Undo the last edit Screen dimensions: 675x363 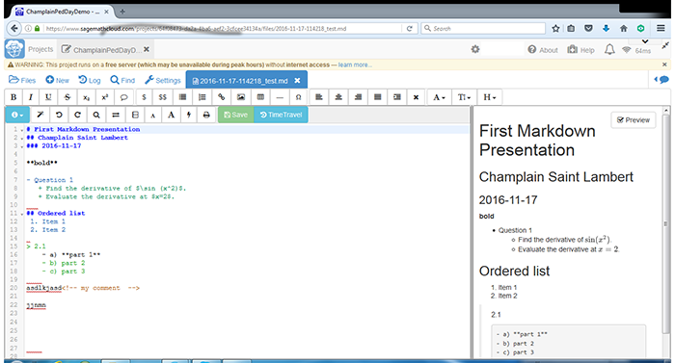[x=59, y=115]
